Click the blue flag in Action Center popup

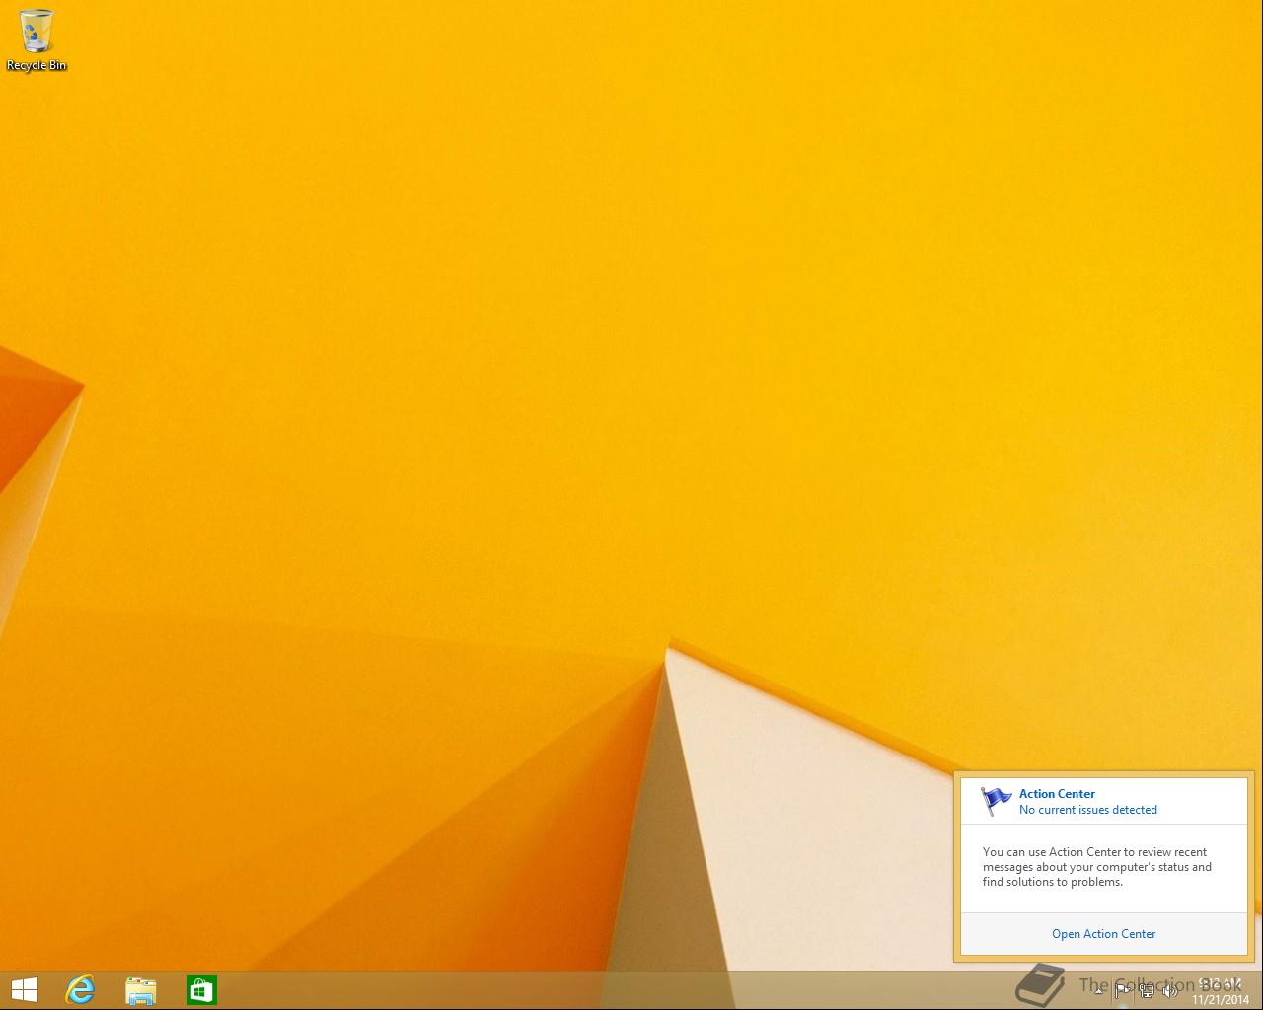(997, 800)
